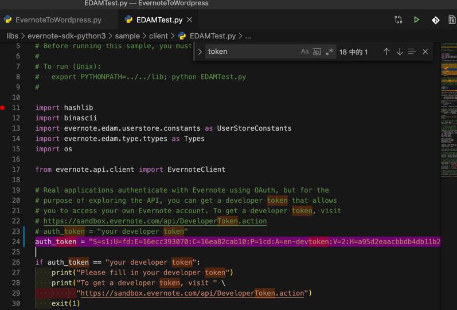Click 'EvernoteClient' on line 17
The height and width of the screenshot is (310, 457).
196,170
